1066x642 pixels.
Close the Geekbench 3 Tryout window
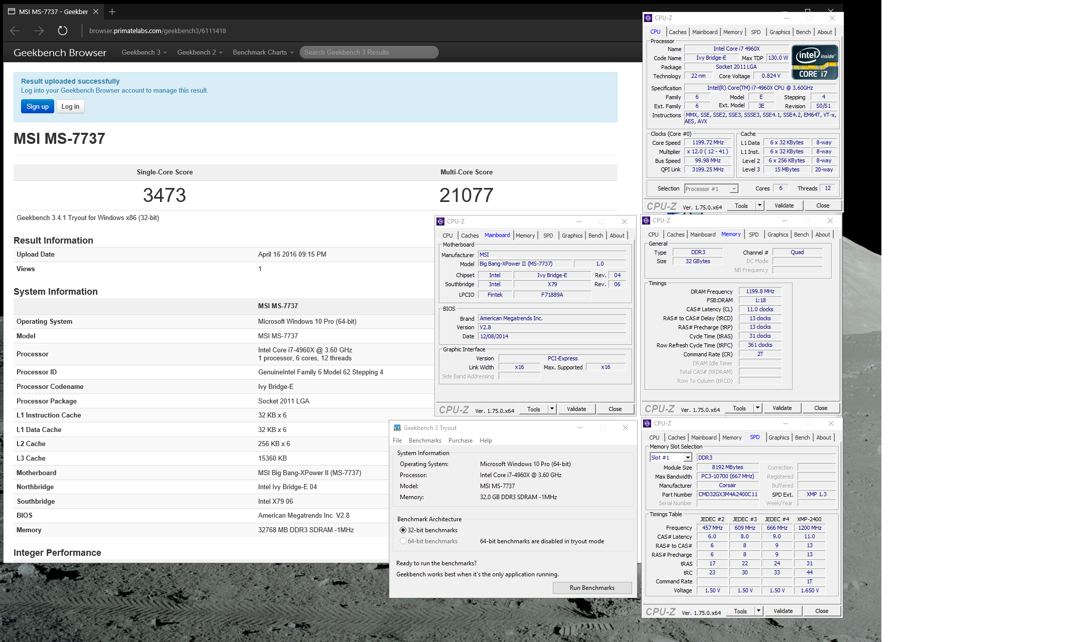tap(626, 427)
